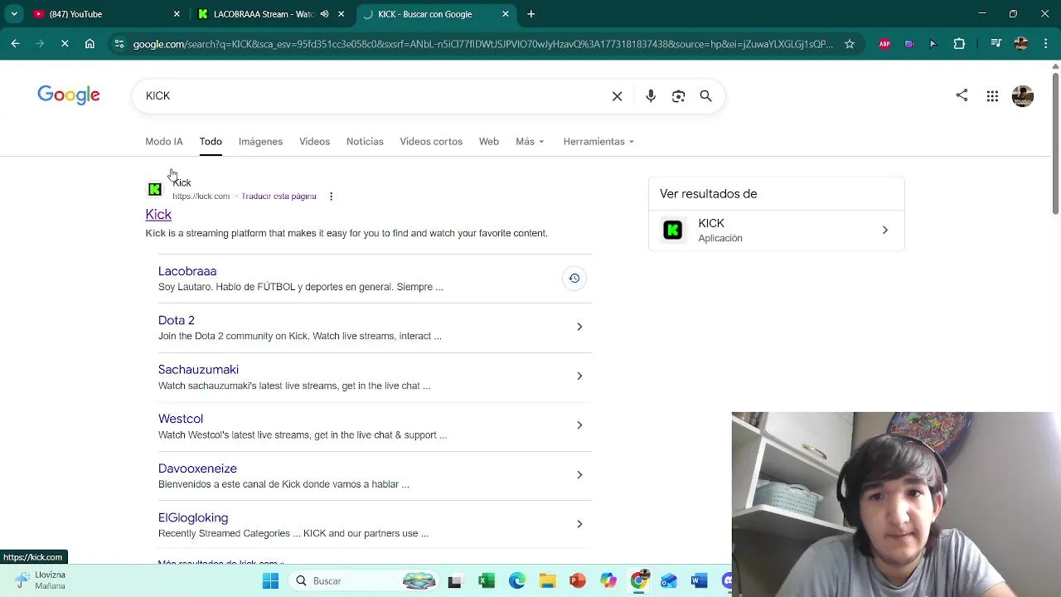
Task: Open the Sachauzumaki sitelink
Action: (x=198, y=370)
